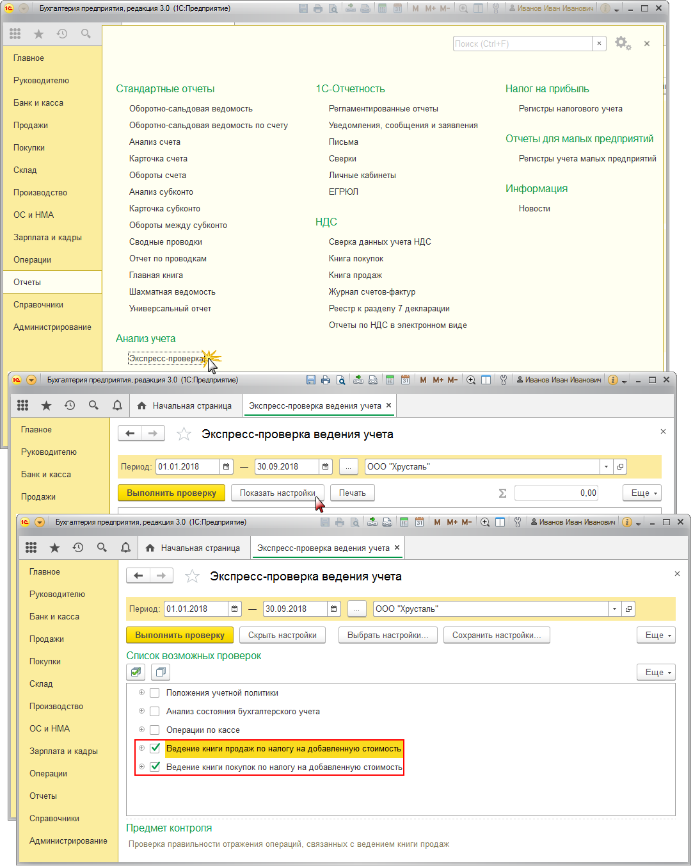The width and height of the screenshot is (693, 868).
Task: Open "Зарплата и кадры" section in front window
Action: coord(63,751)
